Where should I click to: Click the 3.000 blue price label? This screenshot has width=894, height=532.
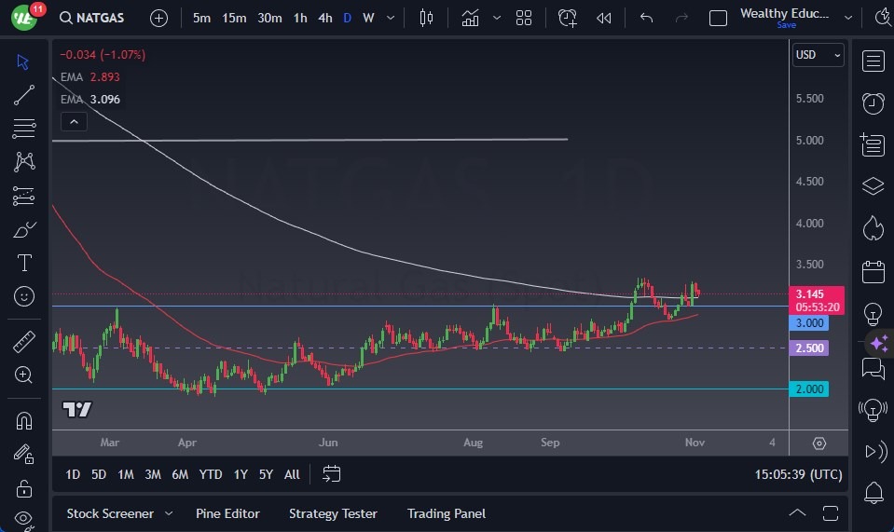click(x=808, y=322)
